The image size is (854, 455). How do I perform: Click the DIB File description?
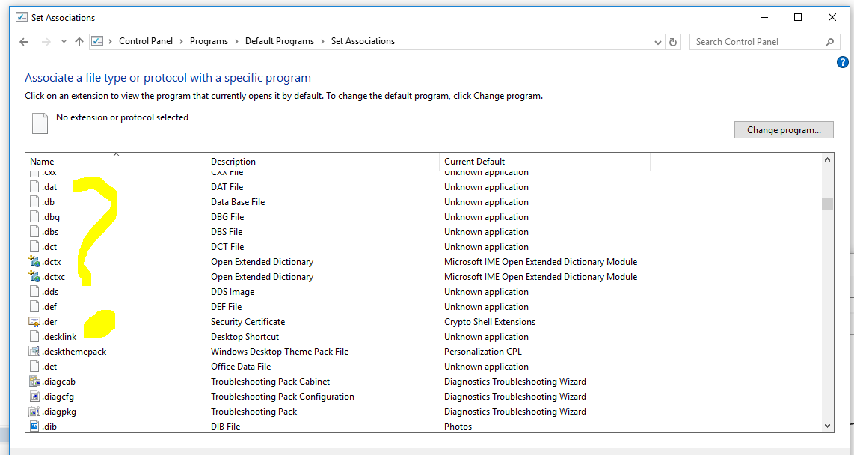(x=226, y=426)
